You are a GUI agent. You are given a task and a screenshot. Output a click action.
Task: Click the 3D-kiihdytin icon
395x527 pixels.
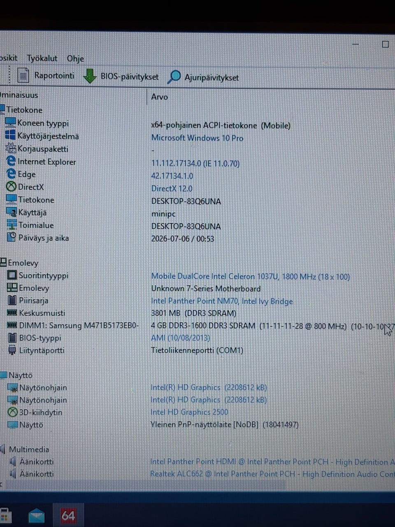coord(13,412)
